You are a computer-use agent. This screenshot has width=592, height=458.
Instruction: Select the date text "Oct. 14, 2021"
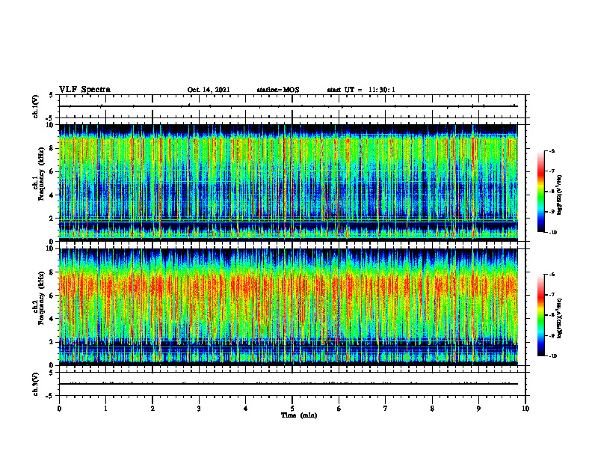(x=209, y=90)
